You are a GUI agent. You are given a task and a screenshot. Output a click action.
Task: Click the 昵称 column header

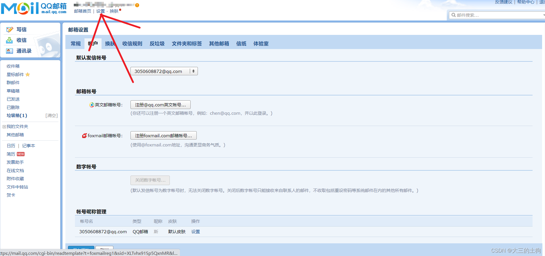(158, 221)
